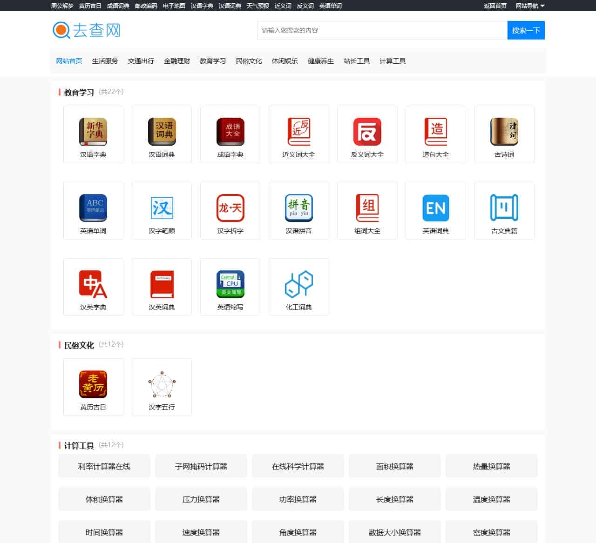Click inside the search input field
The image size is (596, 543).
click(382, 30)
